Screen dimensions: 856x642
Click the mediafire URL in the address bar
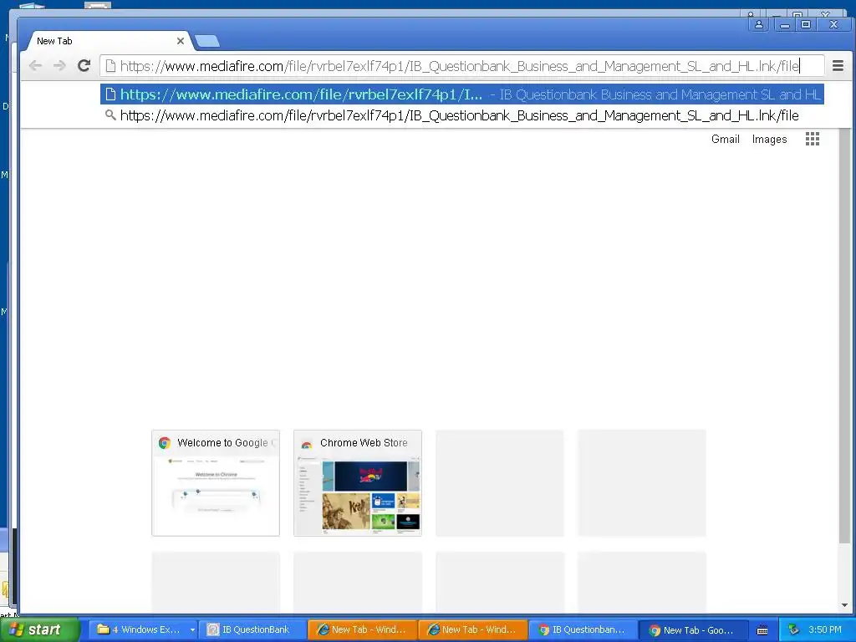(459, 66)
